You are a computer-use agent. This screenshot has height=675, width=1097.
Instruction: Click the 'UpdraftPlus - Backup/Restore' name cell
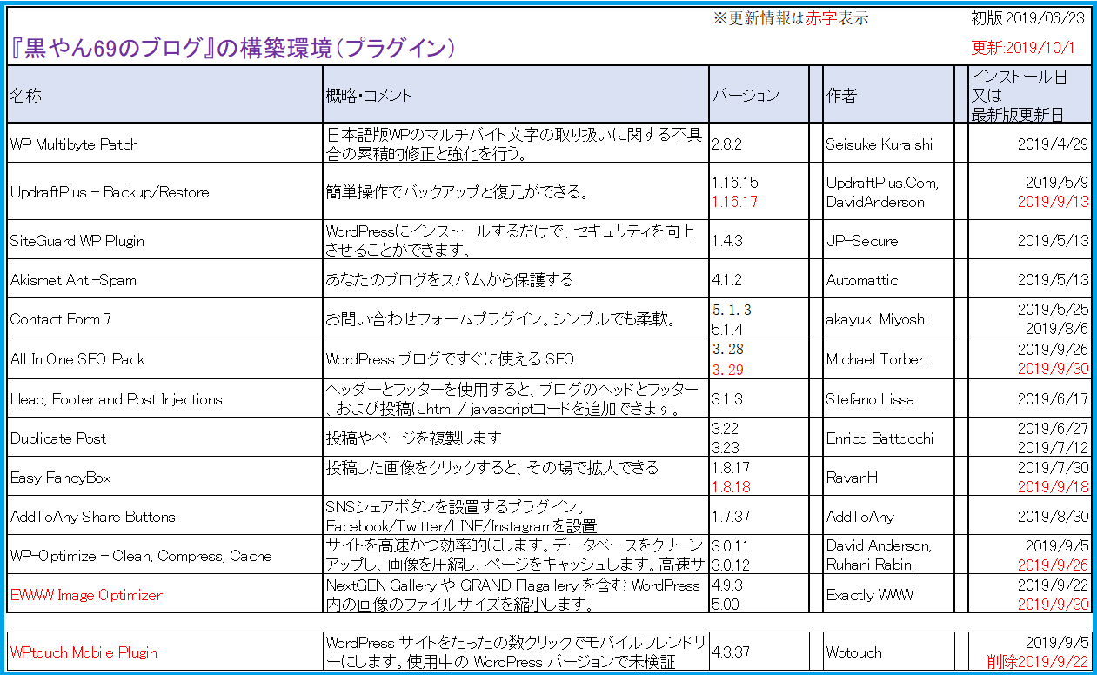pos(165,192)
